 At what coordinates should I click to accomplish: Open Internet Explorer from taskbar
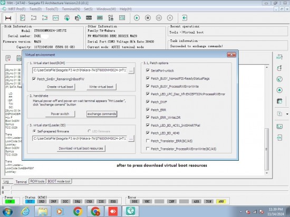tap(25, 211)
